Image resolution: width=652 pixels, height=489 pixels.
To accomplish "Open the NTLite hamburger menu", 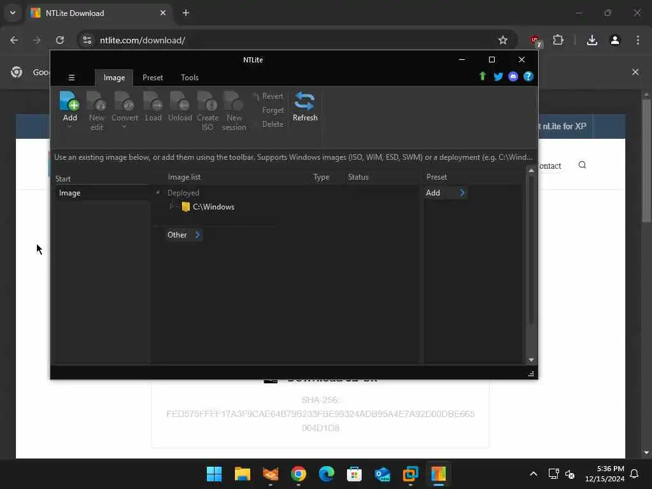I will [x=71, y=77].
